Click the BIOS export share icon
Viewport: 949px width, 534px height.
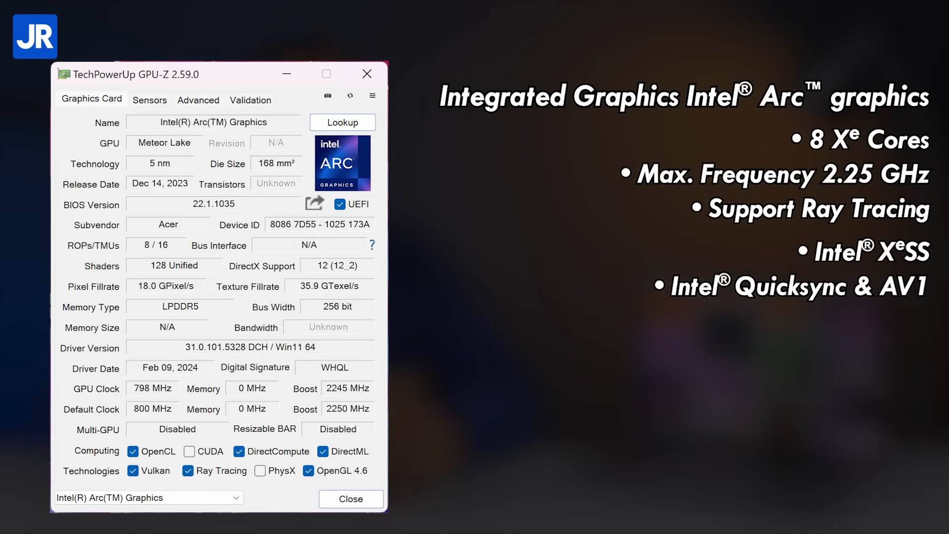coord(314,203)
